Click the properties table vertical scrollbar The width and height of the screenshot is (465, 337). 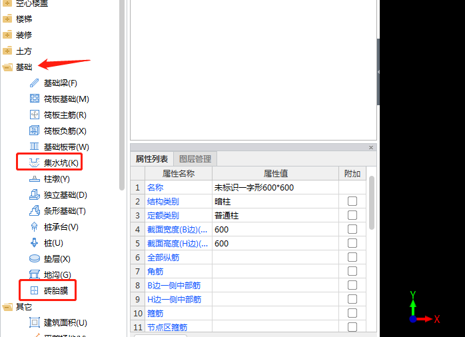(372, 202)
